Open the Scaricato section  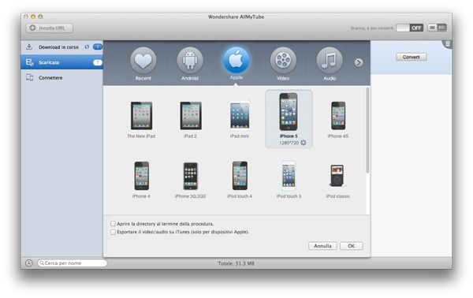pos(62,62)
